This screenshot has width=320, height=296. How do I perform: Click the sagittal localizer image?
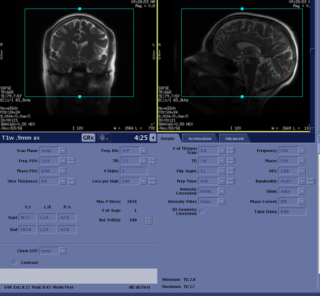point(234,65)
